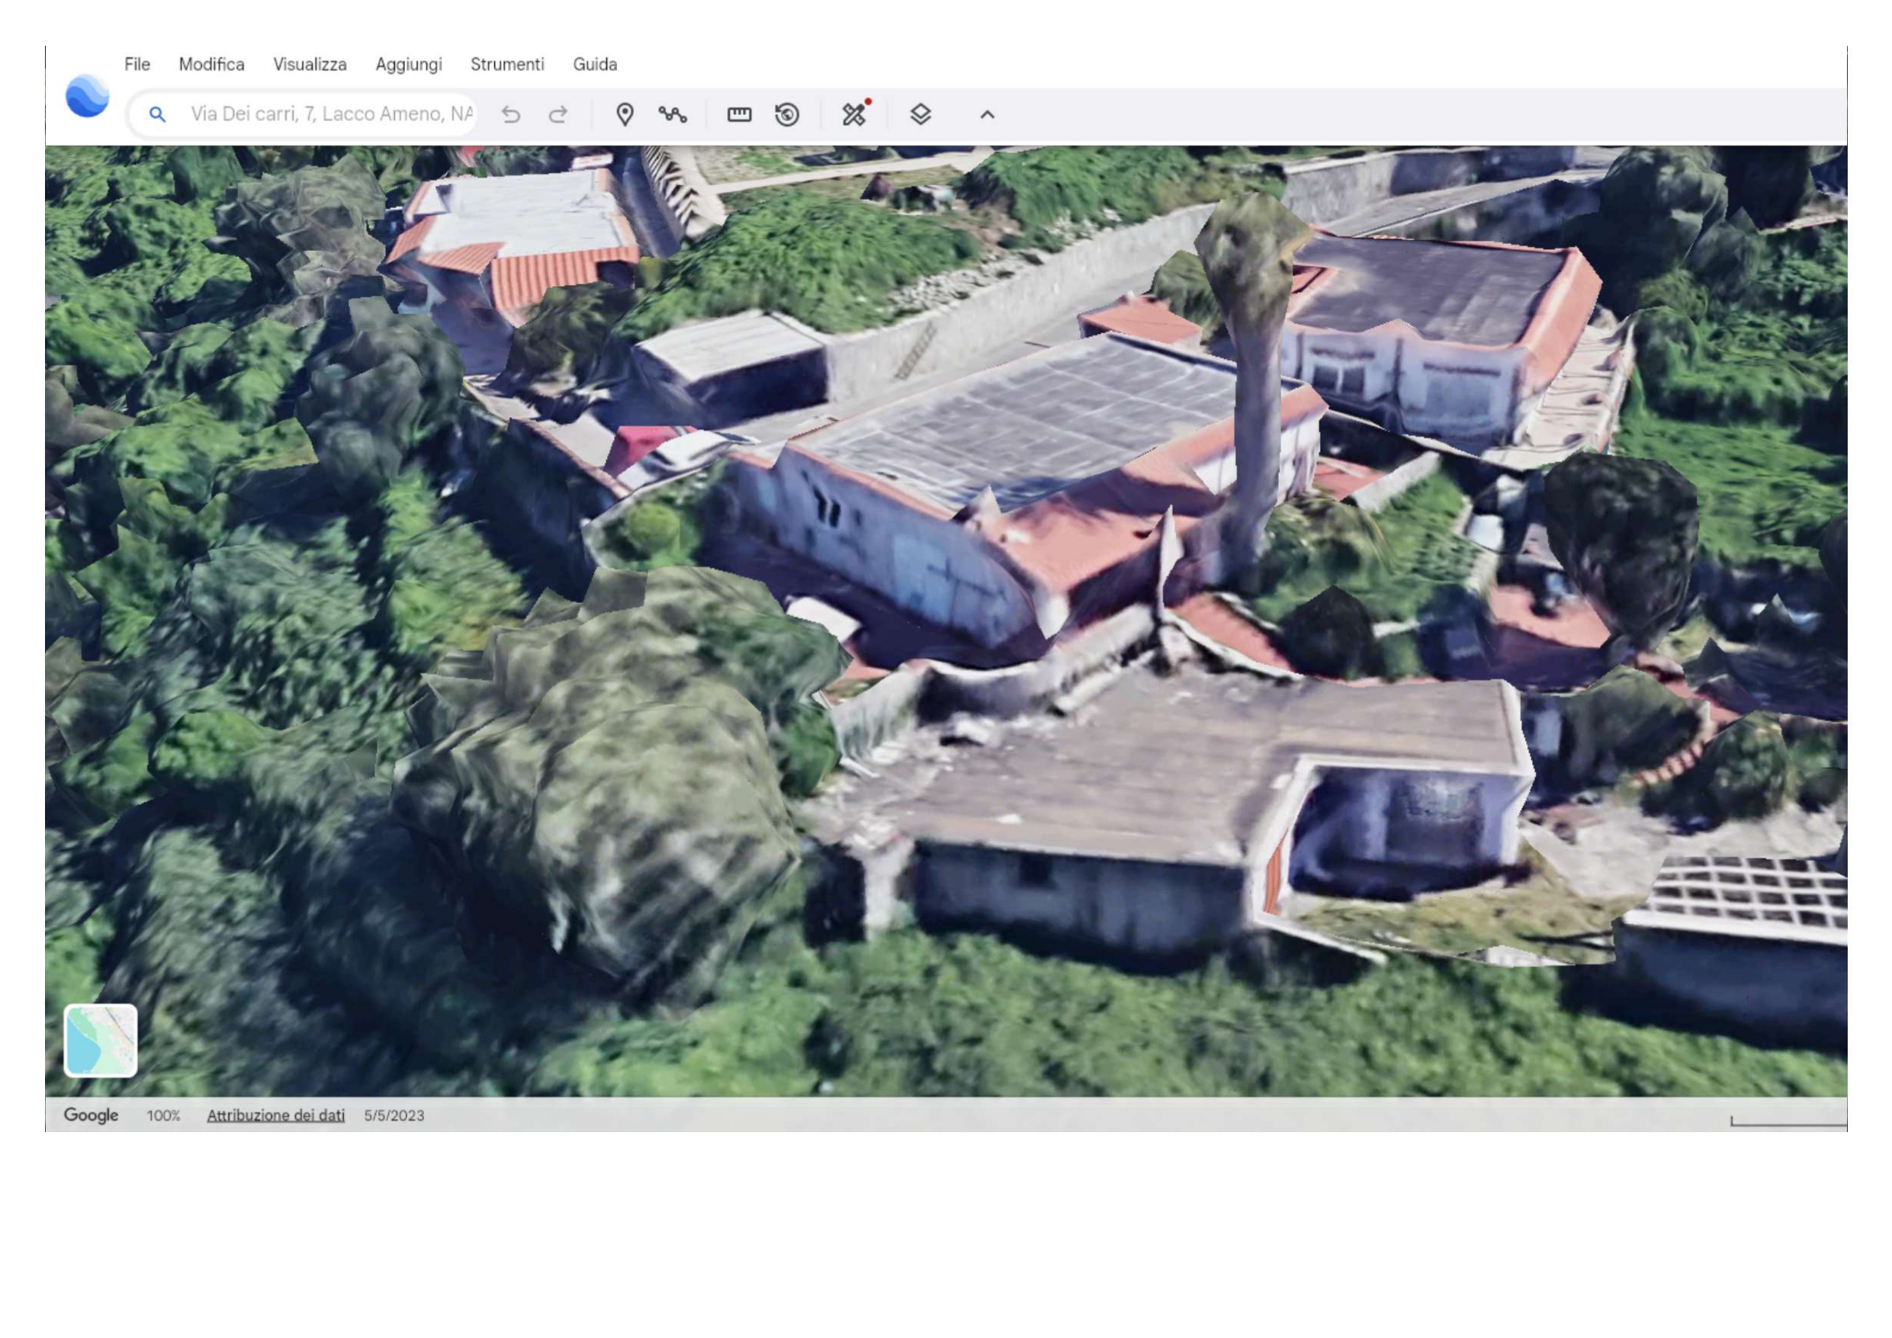This screenshot has width=1892, height=1338.
Task: Open the ruler measure tool
Action: point(739,114)
